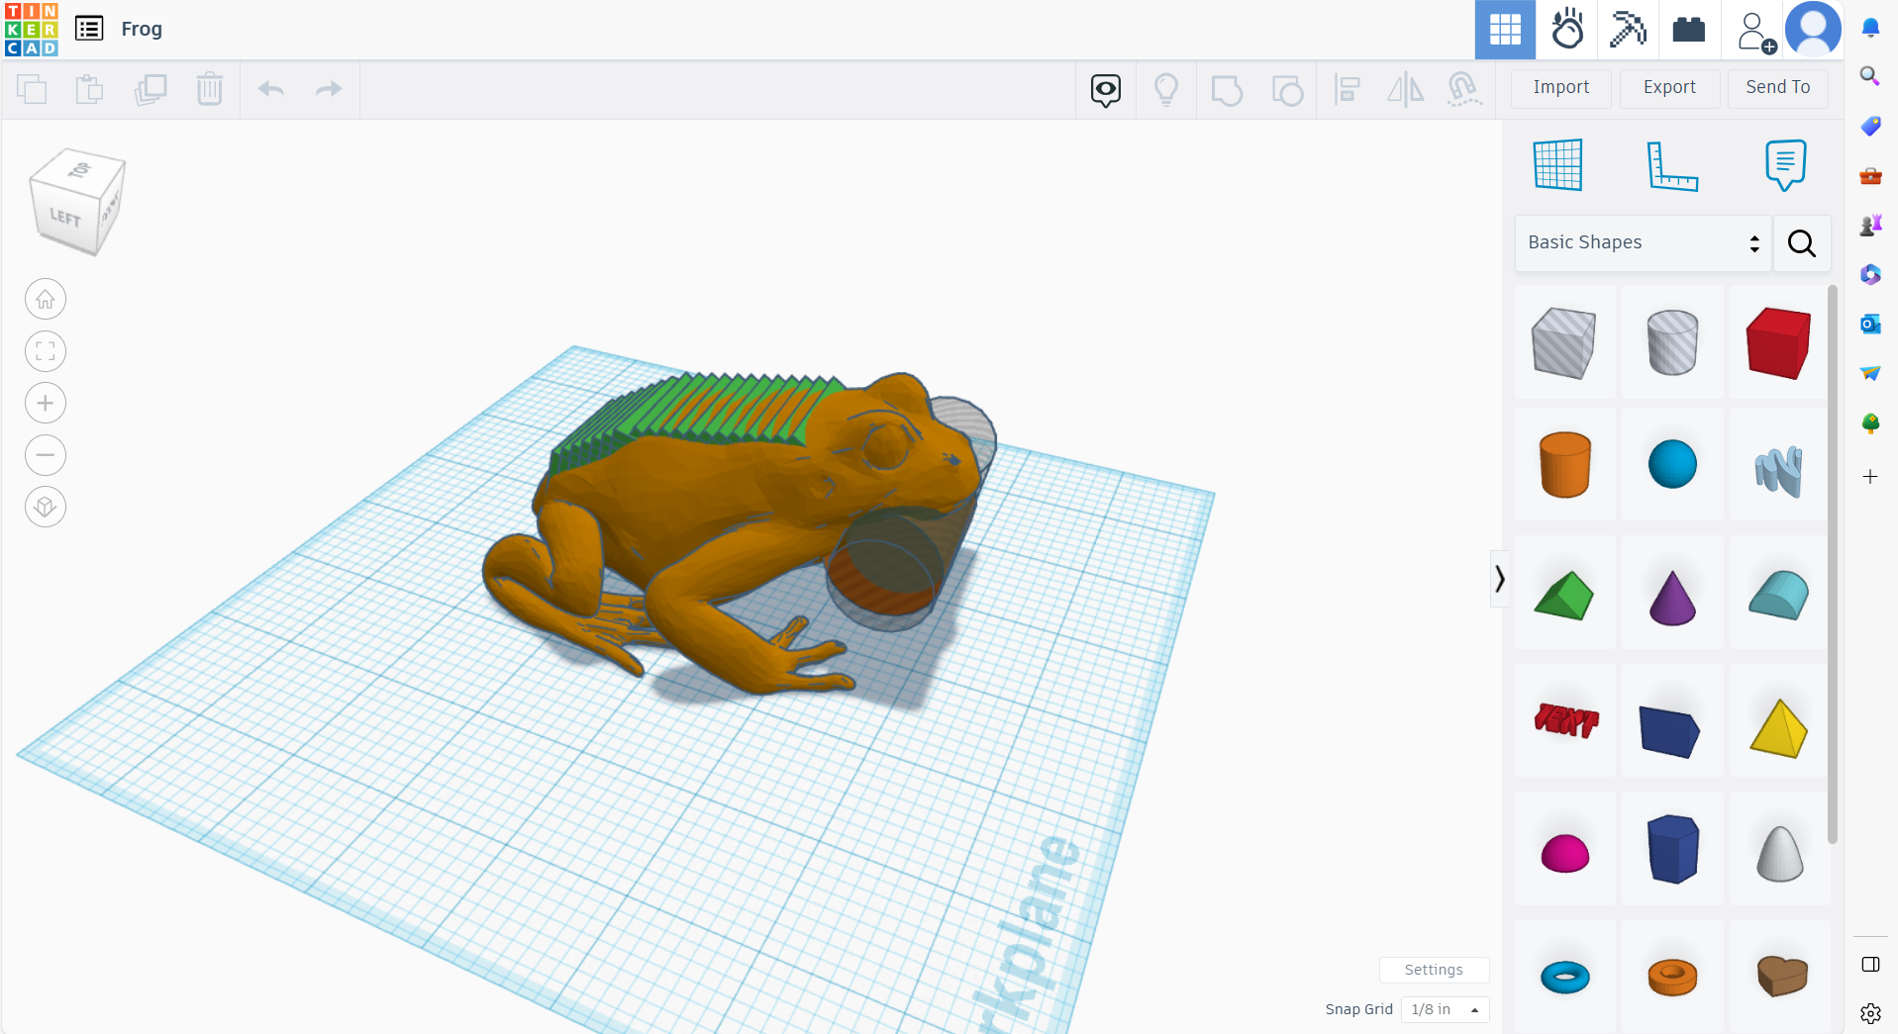
Task: Select the striped Box hole shape
Action: [1563, 342]
